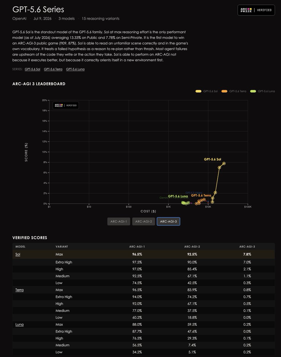The height and width of the screenshot is (357, 281).
Task: Click the Sol model link in table
Action: (x=18, y=254)
